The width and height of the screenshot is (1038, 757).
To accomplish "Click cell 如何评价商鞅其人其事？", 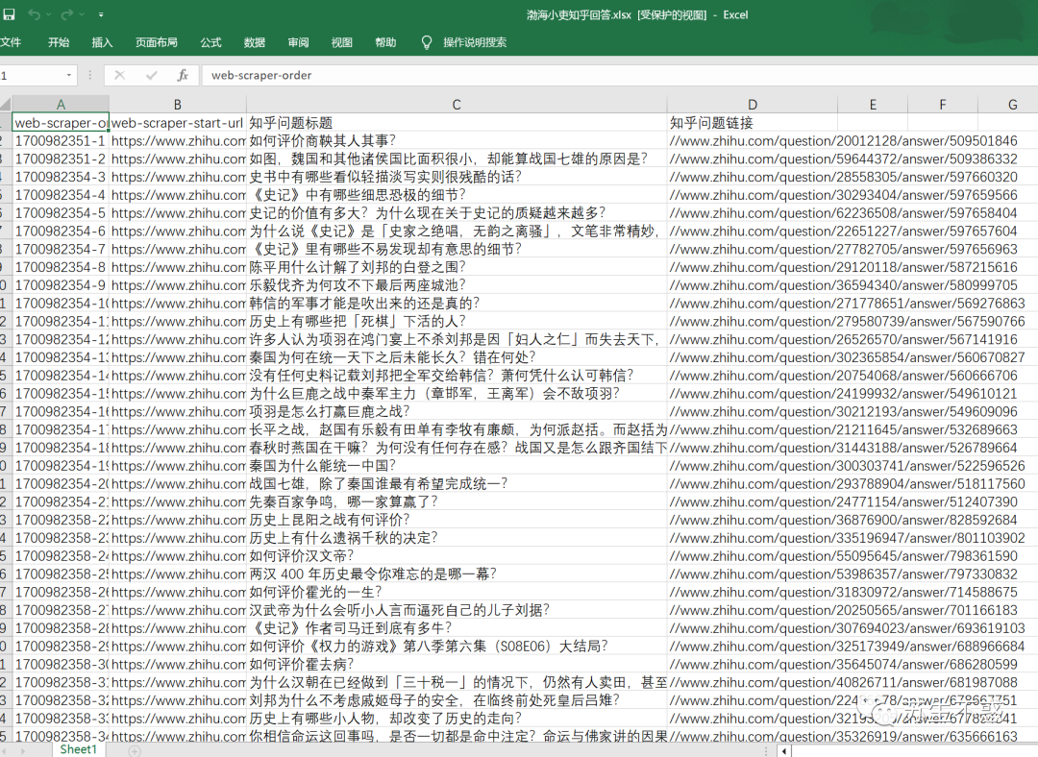I will pyautogui.click(x=457, y=141).
